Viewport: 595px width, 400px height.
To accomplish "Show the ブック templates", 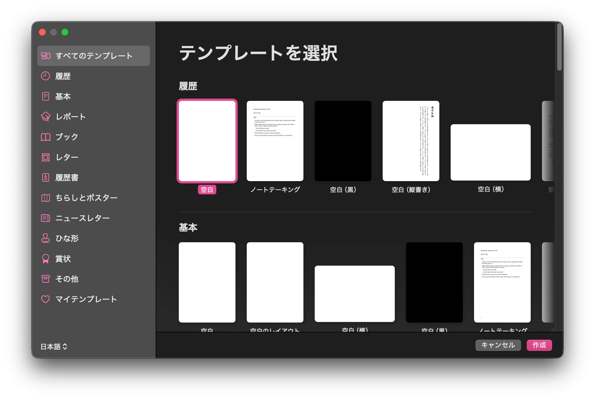I will 94,137.
